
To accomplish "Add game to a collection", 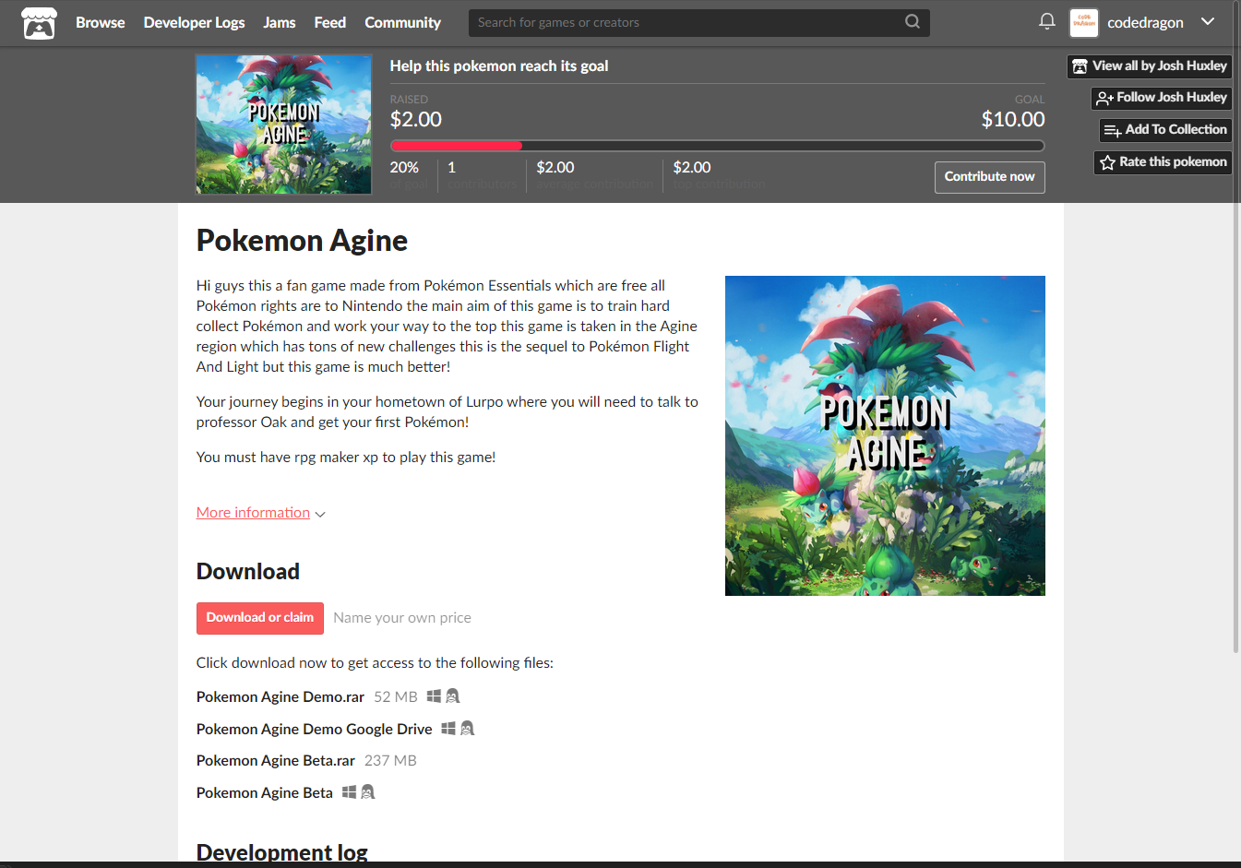I will [x=1165, y=130].
